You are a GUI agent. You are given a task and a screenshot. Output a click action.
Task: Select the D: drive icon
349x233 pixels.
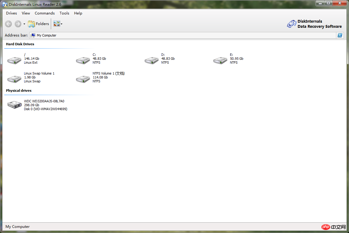pos(152,60)
